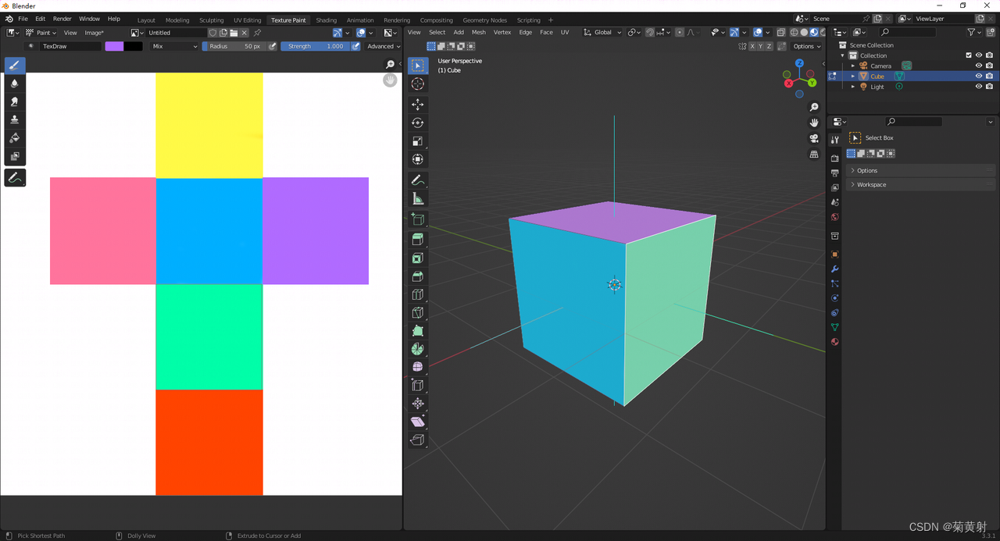Choose the Scale tool in viewport toolbar

[418, 141]
